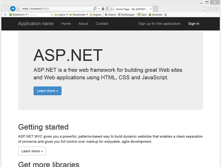The image size is (221, 167).
Task: Expand the RoboForm dropdown arrow
Action: point(26,15)
